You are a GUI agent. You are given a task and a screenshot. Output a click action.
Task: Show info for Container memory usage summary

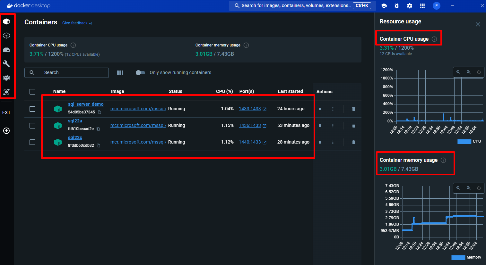246,45
